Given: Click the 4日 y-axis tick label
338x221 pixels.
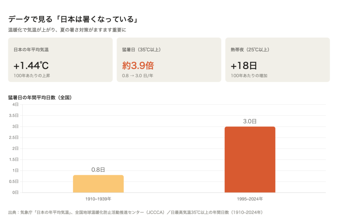Looking at the screenshot, I should (16, 104).
